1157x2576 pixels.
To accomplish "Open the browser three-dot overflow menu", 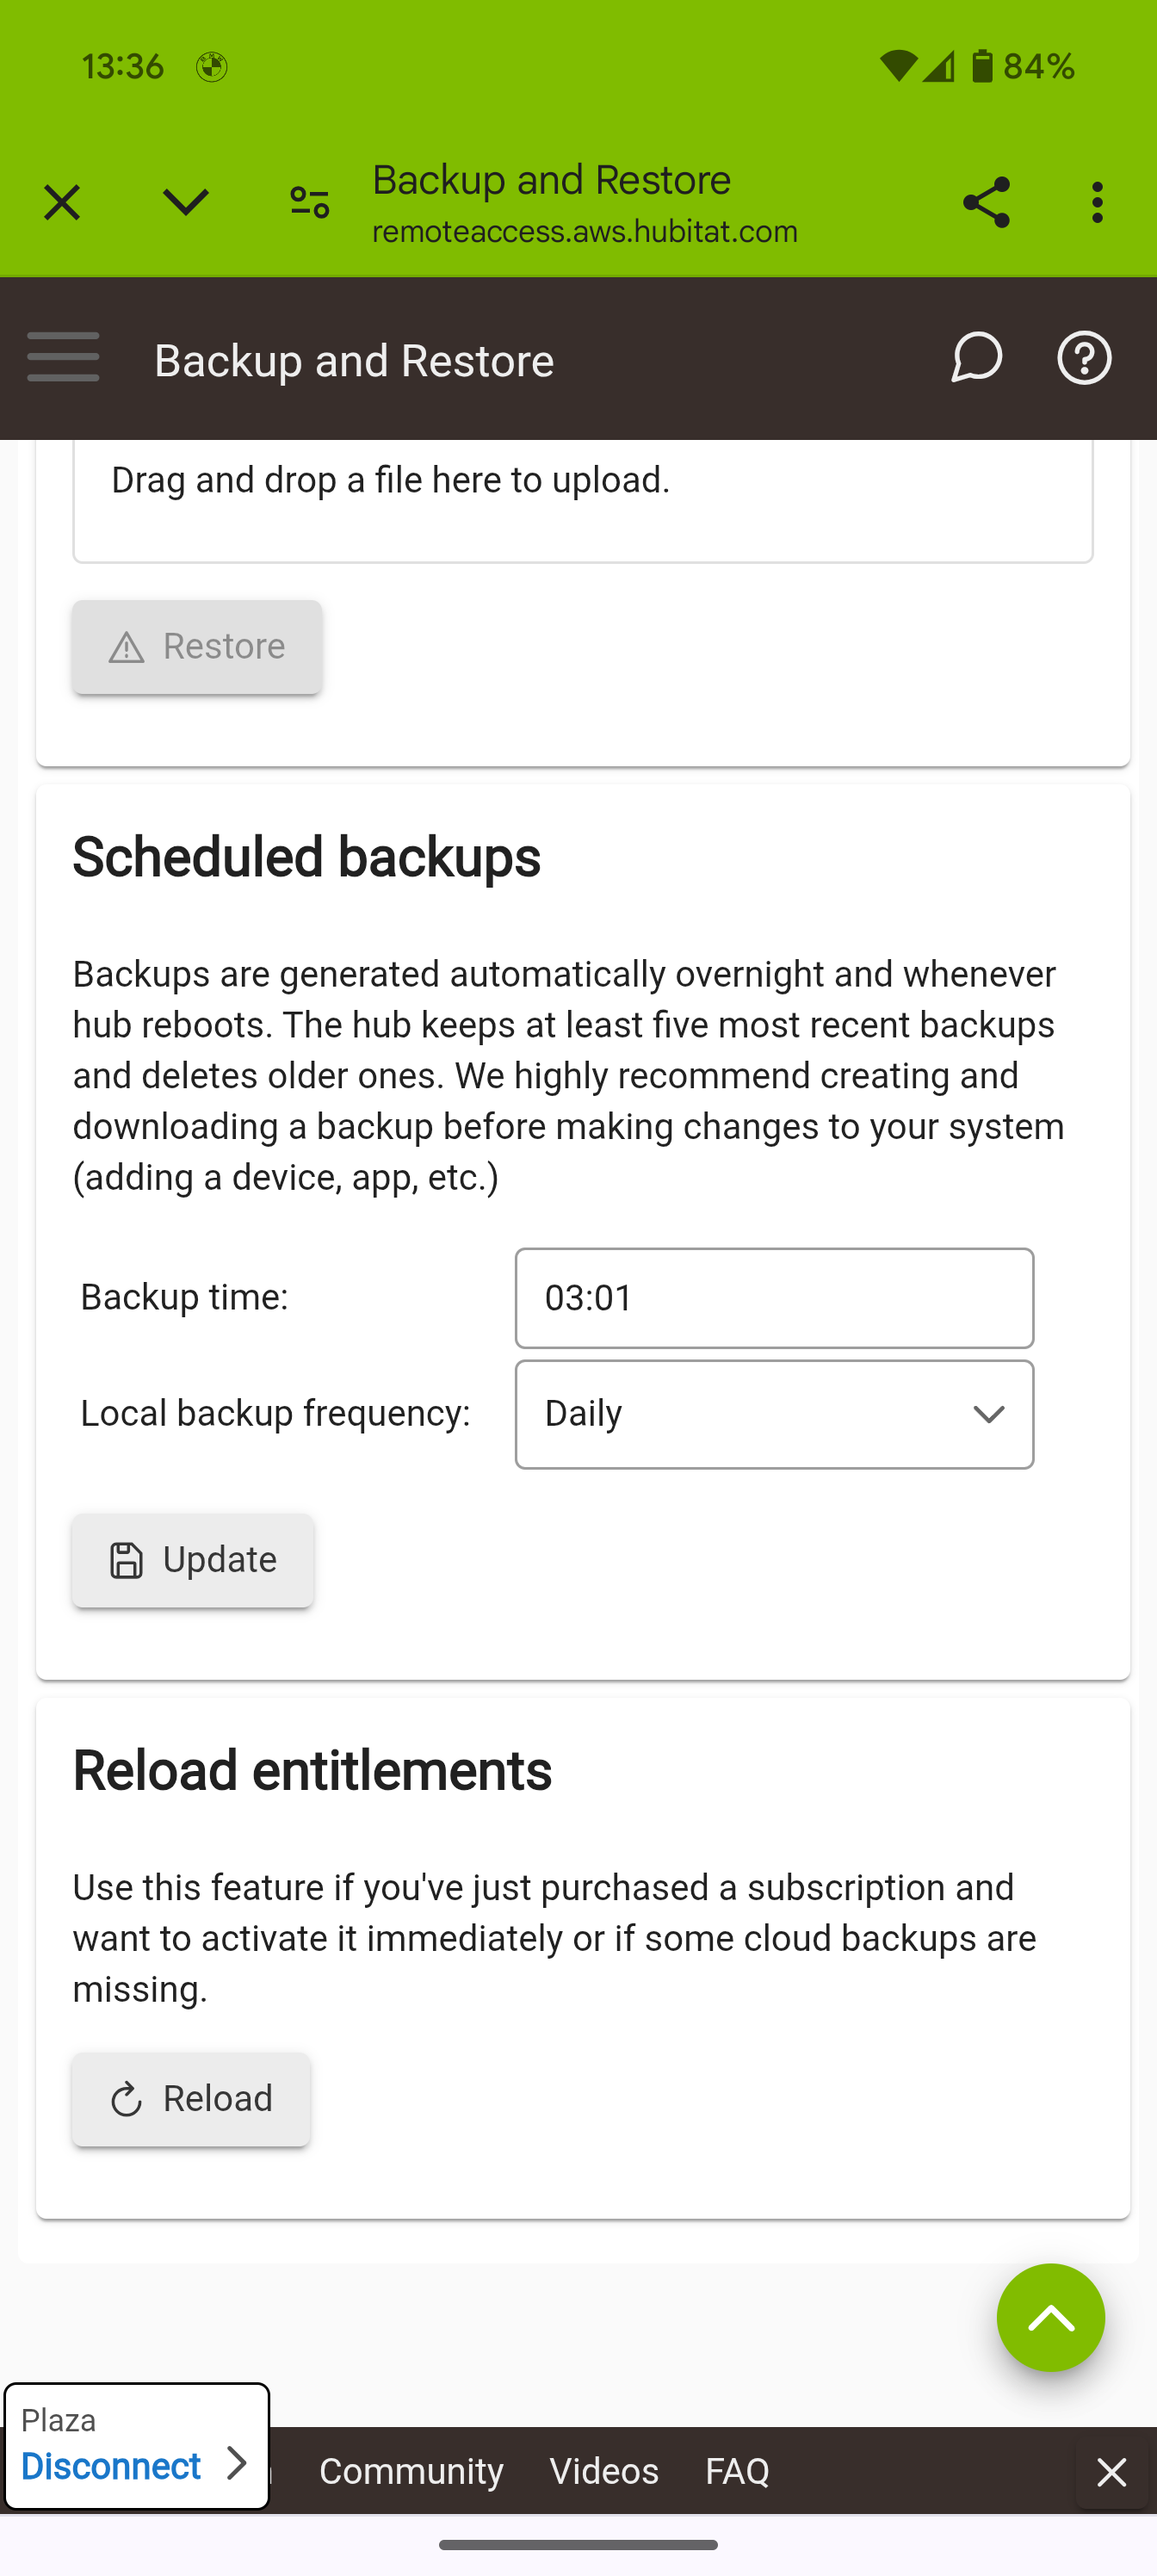I will pyautogui.click(x=1097, y=202).
